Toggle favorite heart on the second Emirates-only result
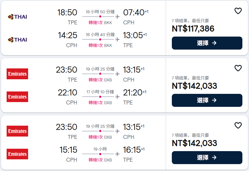 (238, 125)
